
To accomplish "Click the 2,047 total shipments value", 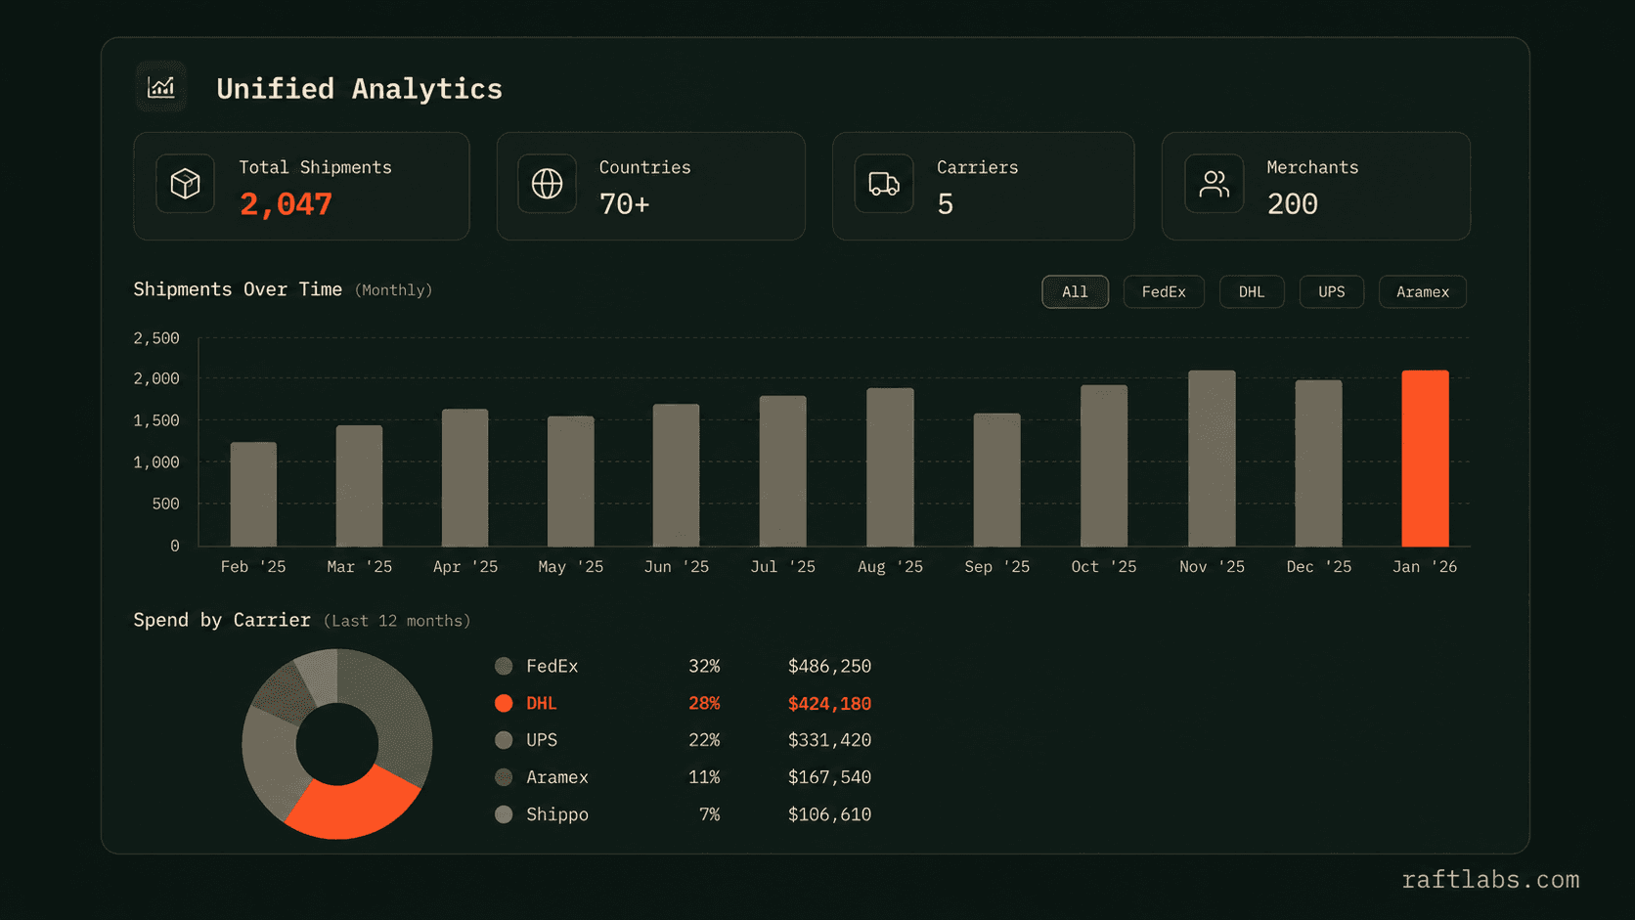I will [x=286, y=204].
